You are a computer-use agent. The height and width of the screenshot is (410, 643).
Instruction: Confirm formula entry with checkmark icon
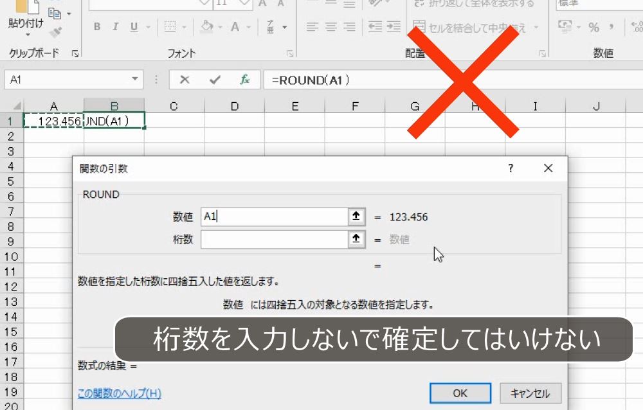[x=215, y=80]
